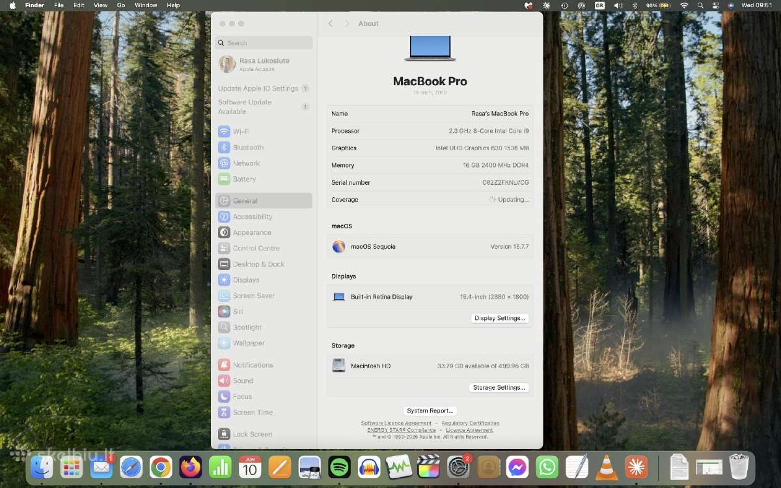Open Numbers from the Dock

click(220, 467)
